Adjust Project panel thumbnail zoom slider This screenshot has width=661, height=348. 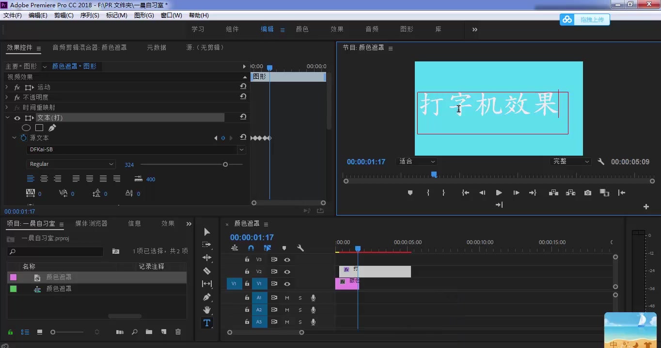point(53,332)
